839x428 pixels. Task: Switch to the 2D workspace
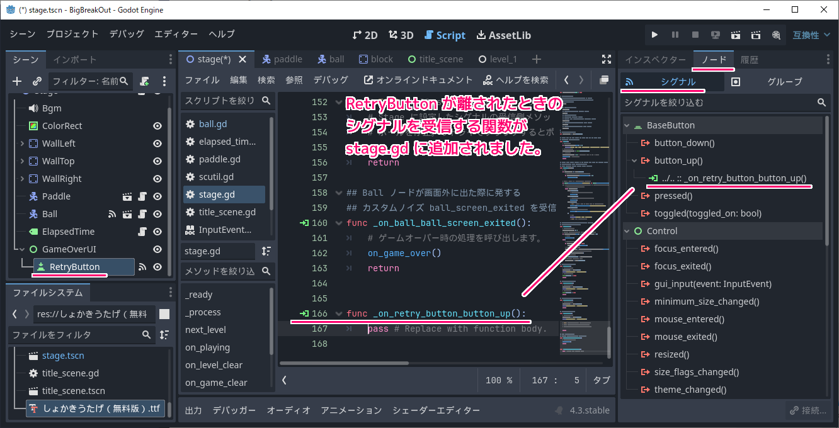[x=365, y=35]
